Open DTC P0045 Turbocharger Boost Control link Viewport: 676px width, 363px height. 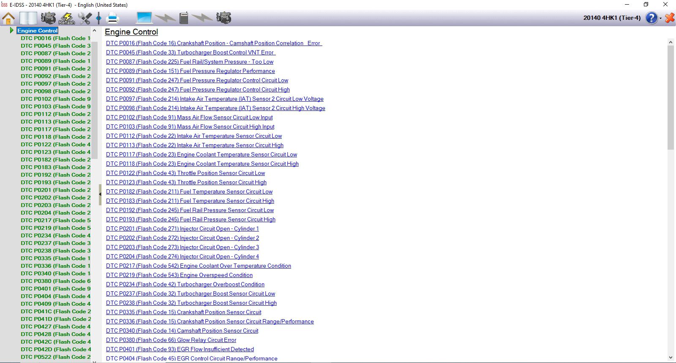[191, 52]
